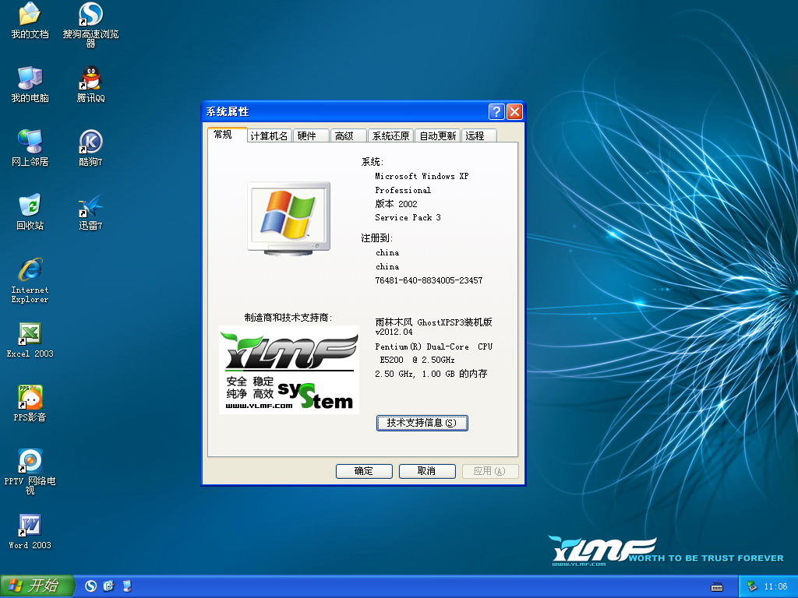Open the 硬件 tab
The width and height of the screenshot is (798, 598).
coord(307,135)
